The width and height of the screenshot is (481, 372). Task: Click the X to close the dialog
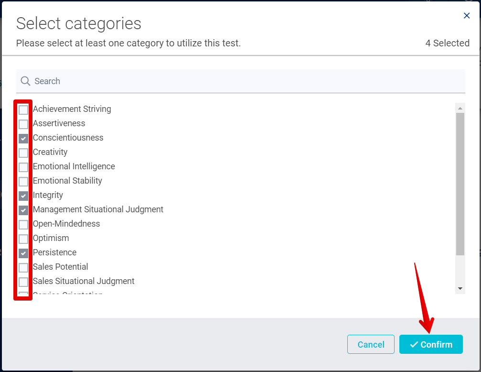[467, 15]
